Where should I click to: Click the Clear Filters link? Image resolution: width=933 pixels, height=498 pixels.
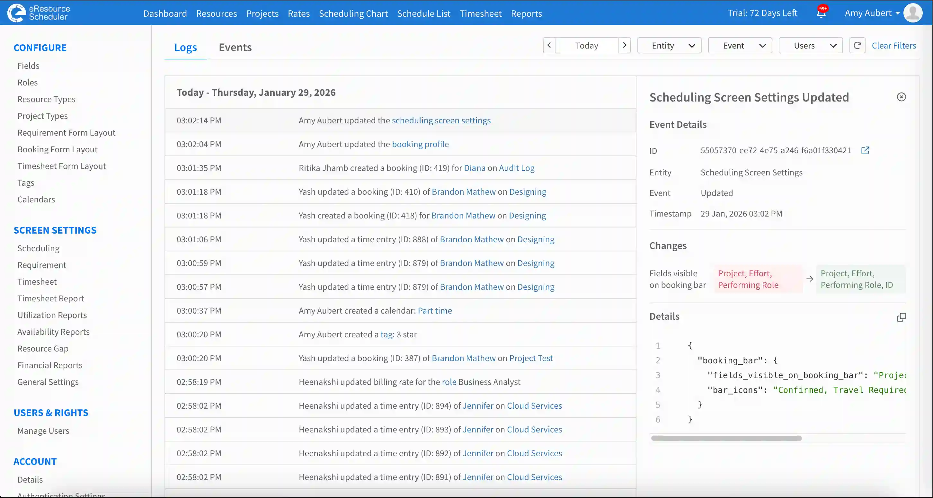point(893,45)
